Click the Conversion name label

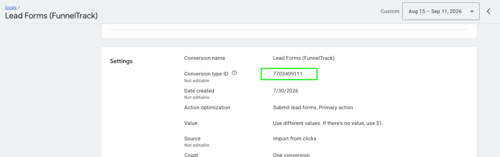click(205, 58)
